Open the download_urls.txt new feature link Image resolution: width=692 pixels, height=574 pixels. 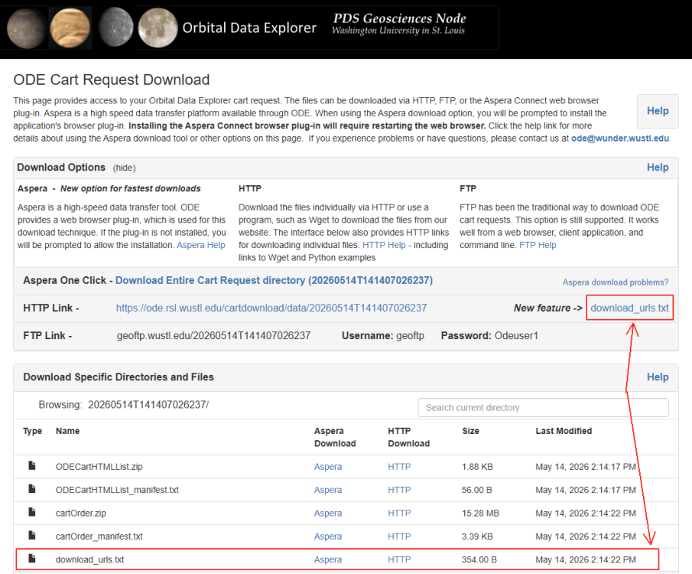630,308
